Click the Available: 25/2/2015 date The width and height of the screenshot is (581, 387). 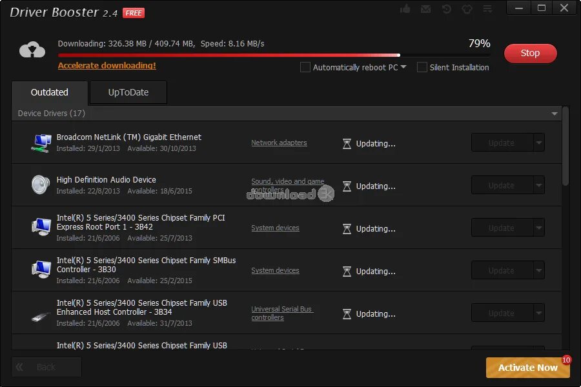click(159, 281)
